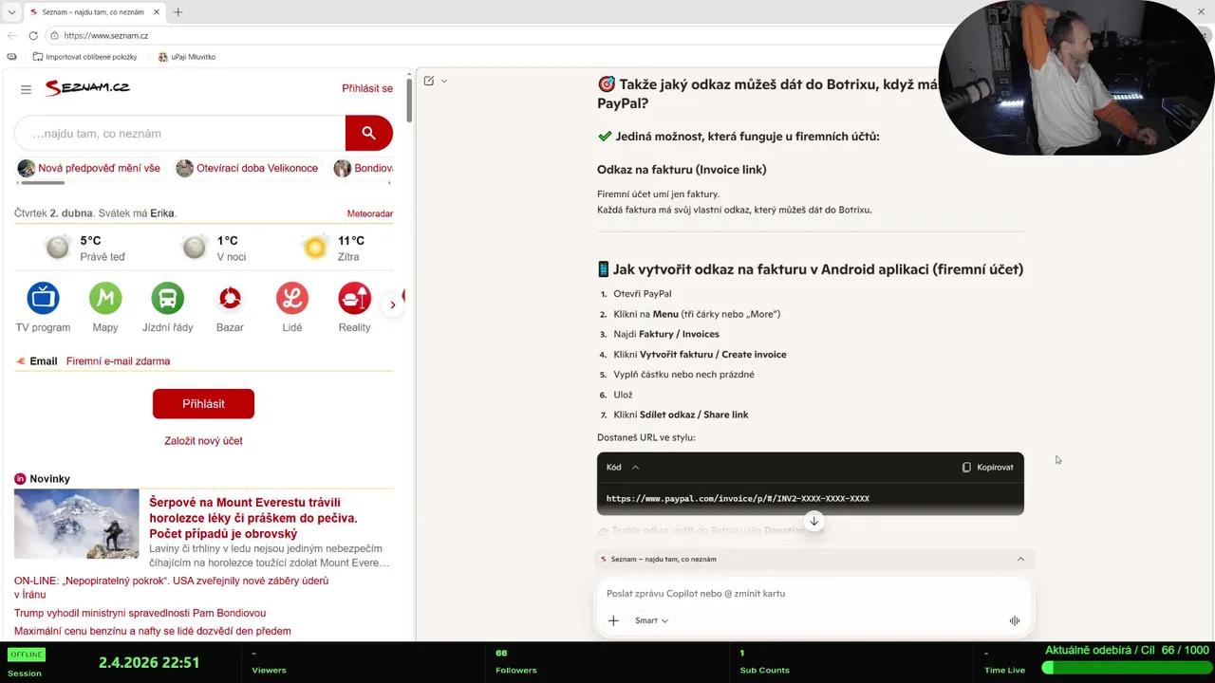Open the Smart mode dropdown
Image resolution: width=1215 pixels, height=683 pixels.
651,620
